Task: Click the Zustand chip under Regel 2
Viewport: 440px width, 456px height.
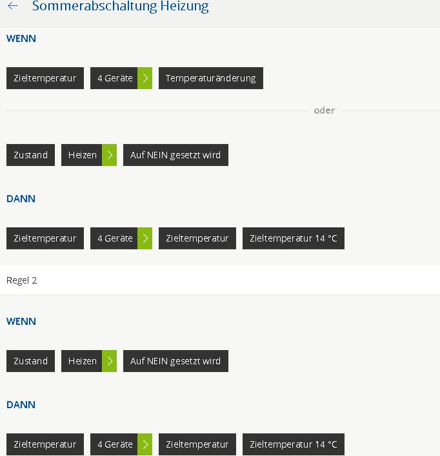Action: [x=30, y=361]
